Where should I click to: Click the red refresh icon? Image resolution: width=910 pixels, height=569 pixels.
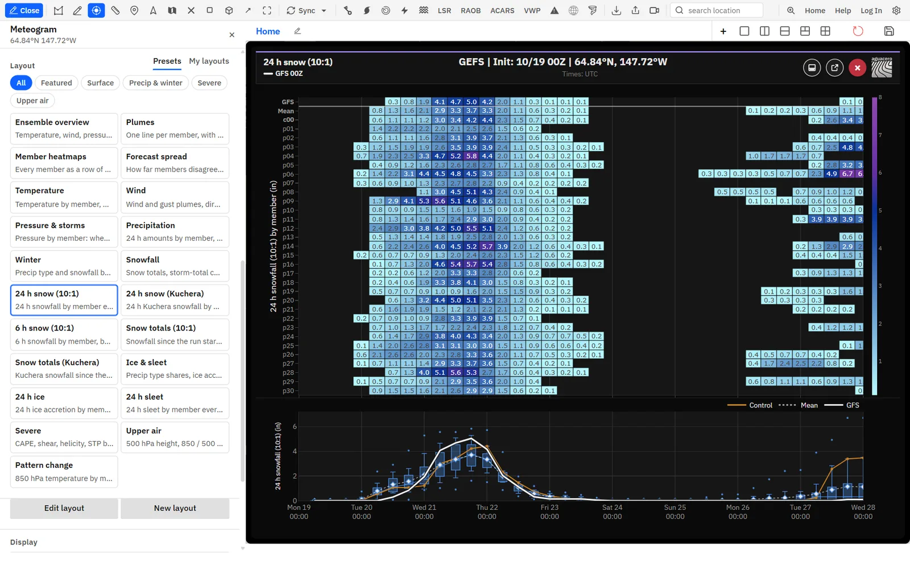click(x=858, y=31)
